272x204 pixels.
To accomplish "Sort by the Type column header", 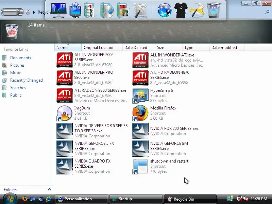I will pos(195,48).
